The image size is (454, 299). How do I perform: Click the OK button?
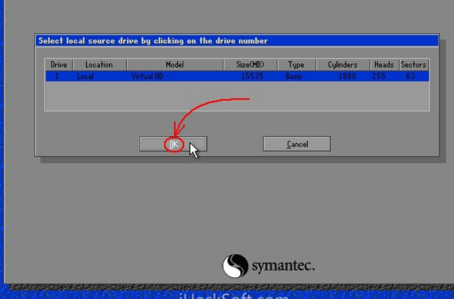(x=173, y=144)
